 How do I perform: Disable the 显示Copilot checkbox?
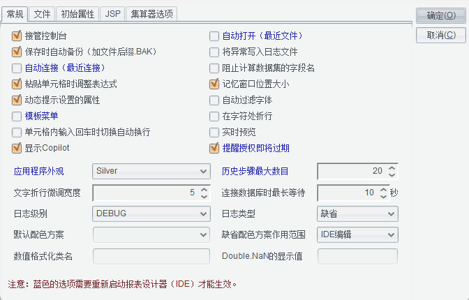[17, 148]
